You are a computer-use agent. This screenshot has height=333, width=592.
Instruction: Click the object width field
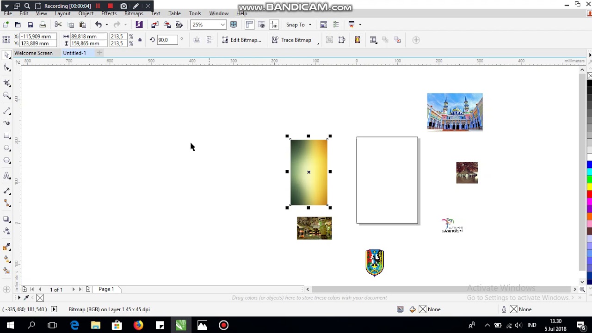point(88,36)
